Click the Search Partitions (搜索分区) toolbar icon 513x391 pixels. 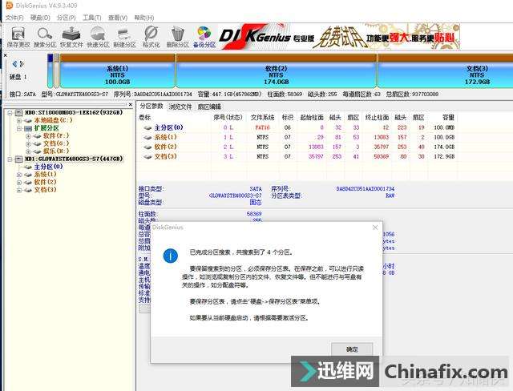(45, 37)
